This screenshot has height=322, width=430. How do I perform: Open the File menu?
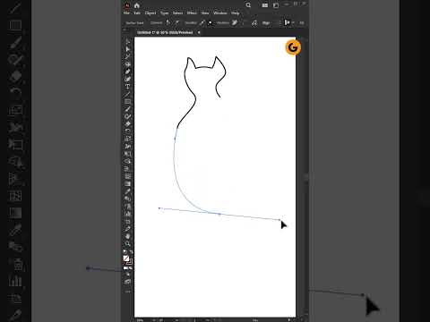[126, 13]
